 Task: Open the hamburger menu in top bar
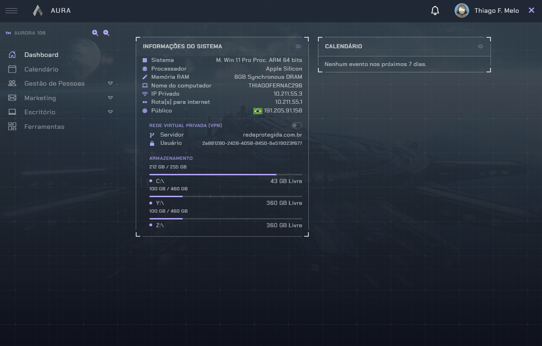pyautogui.click(x=11, y=10)
